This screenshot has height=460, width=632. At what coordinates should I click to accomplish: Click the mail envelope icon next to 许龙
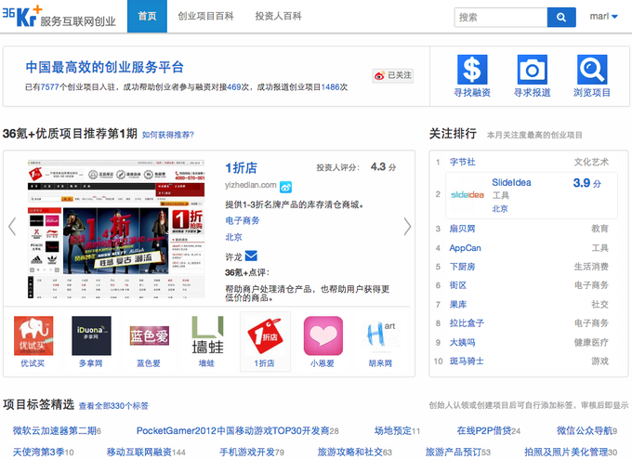click(x=251, y=256)
